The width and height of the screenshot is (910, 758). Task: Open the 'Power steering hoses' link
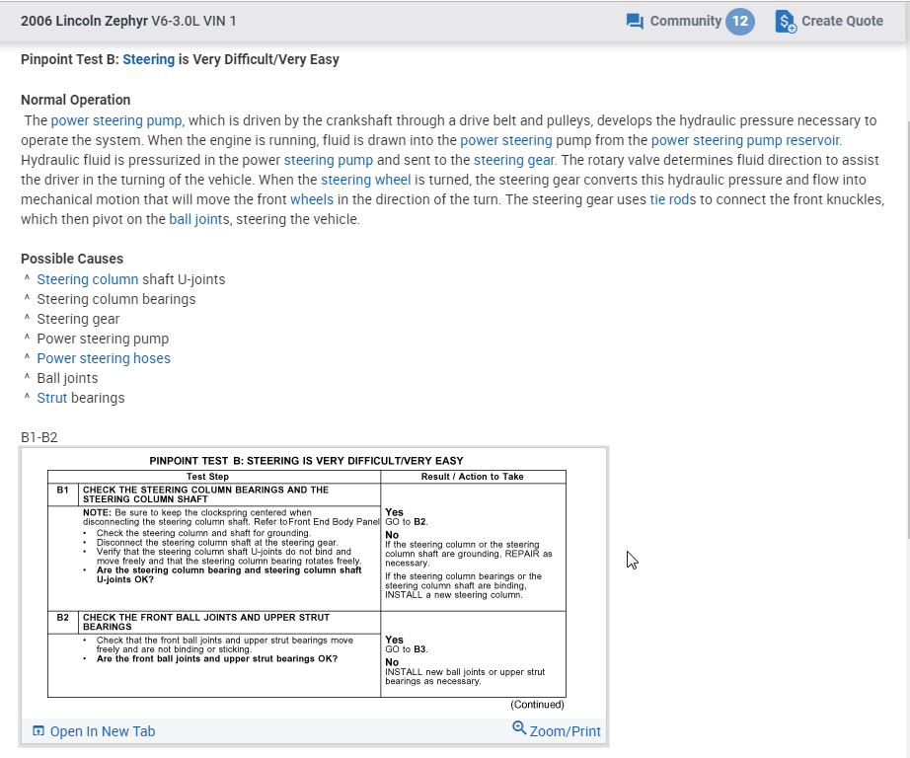click(x=104, y=358)
